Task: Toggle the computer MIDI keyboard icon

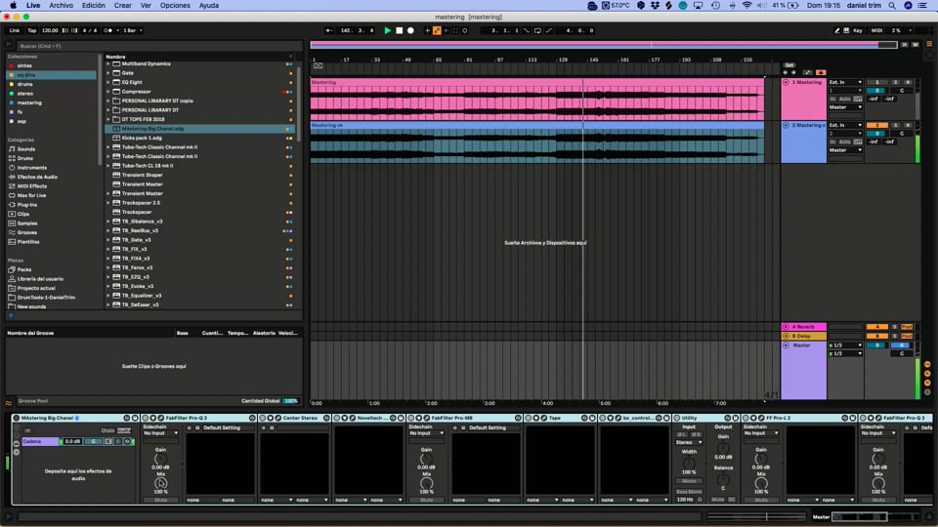Action: click(846, 30)
